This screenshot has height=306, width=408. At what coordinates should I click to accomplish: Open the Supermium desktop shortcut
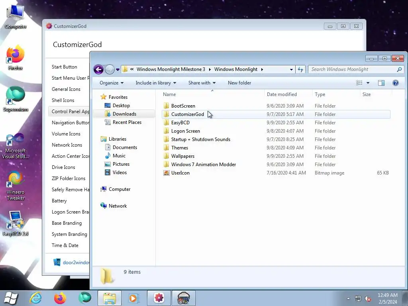point(16,99)
